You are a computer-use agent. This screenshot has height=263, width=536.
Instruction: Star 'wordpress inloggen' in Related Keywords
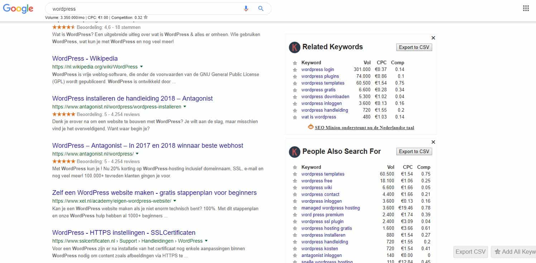(295, 103)
